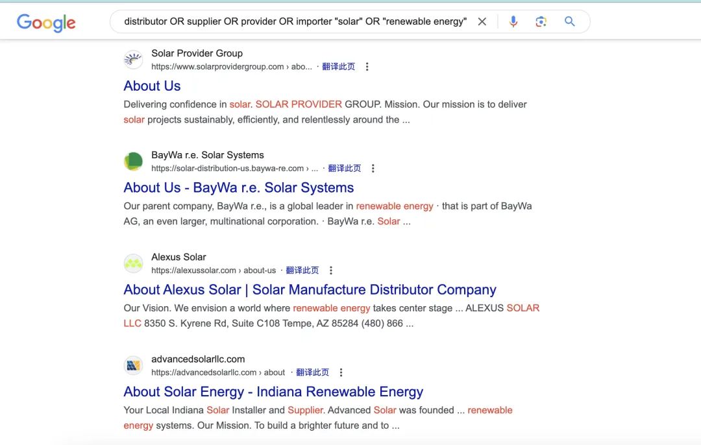Image resolution: width=701 pixels, height=445 pixels.
Task: Open more options for Solar Provider Group result
Action: (367, 67)
